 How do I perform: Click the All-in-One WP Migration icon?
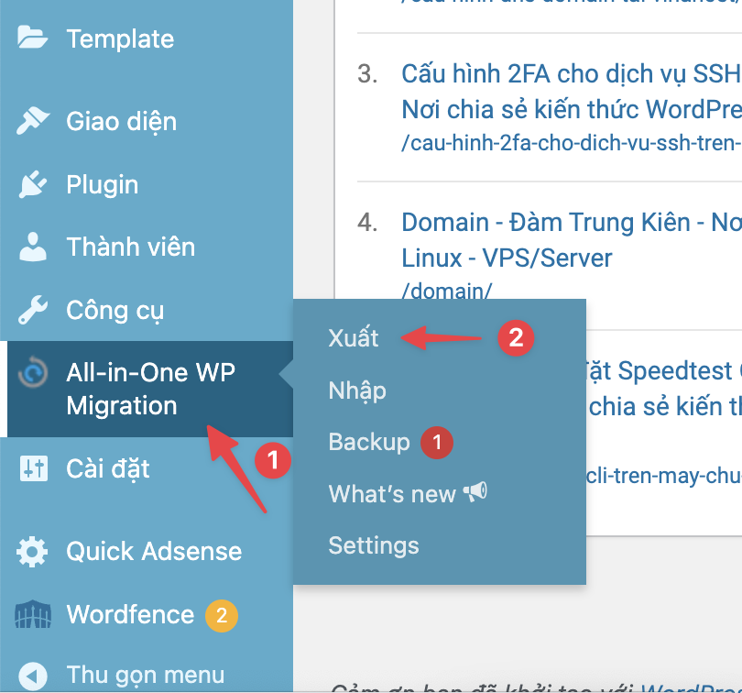coord(33,372)
